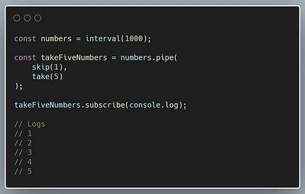
Task: Click the closing ');' of the pipe call
Action: coord(19,86)
